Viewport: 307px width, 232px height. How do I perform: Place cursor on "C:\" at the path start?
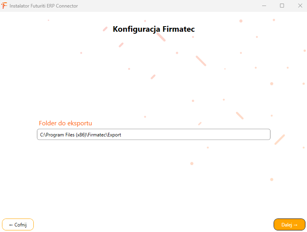pos(43,135)
